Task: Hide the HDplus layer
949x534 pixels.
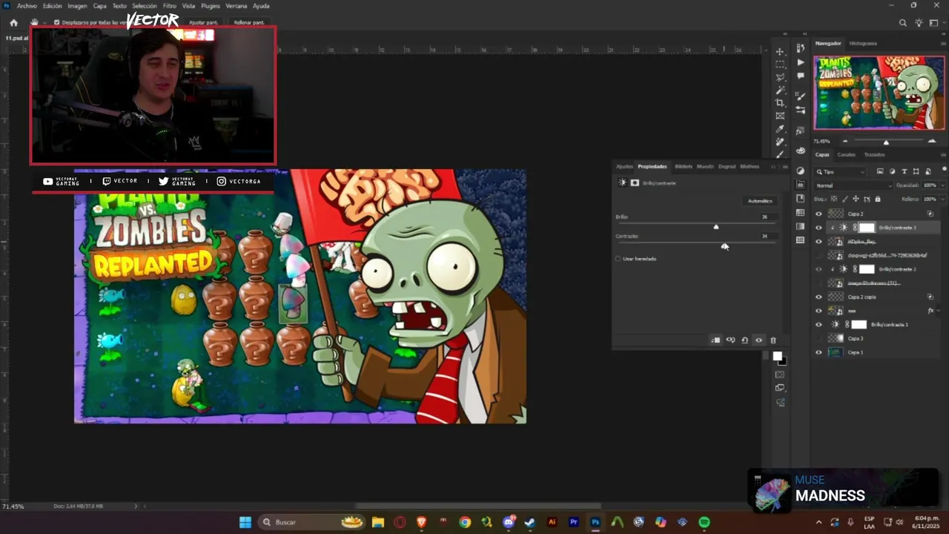Action: point(819,242)
